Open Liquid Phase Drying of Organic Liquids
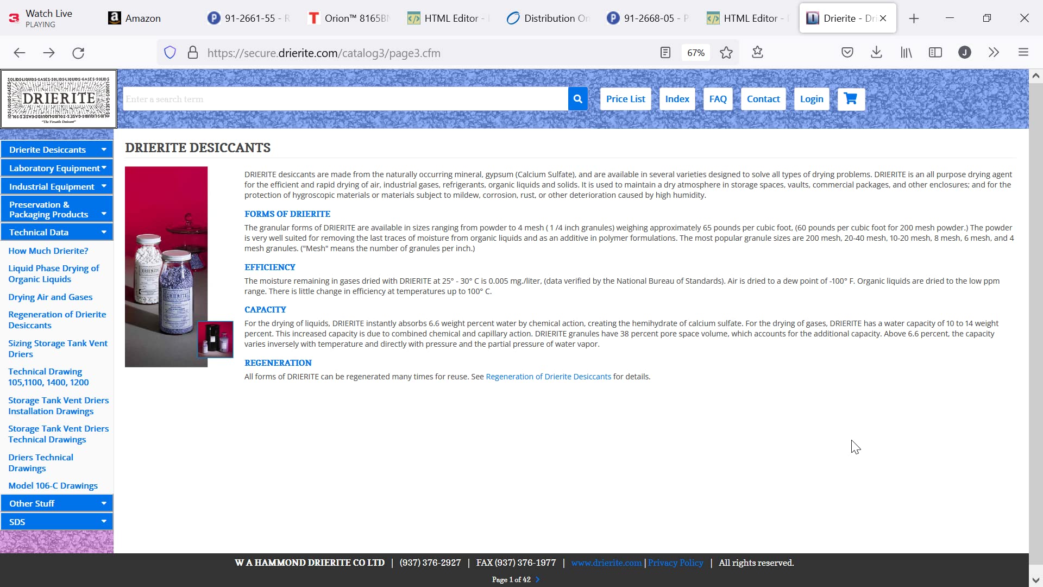The height and width of the screenshot is (587, 1043). tap(53, 273)
